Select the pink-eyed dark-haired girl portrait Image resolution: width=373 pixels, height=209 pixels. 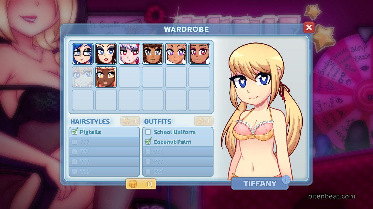pyautogui.click(x=199, y=54)
